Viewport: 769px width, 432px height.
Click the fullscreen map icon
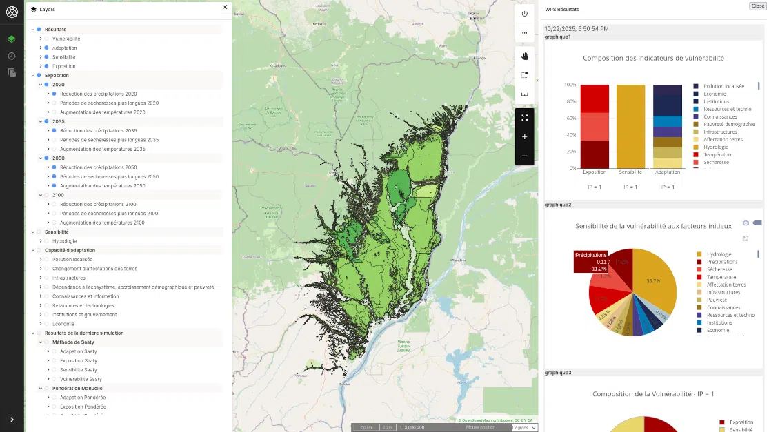tap(524, 118)
